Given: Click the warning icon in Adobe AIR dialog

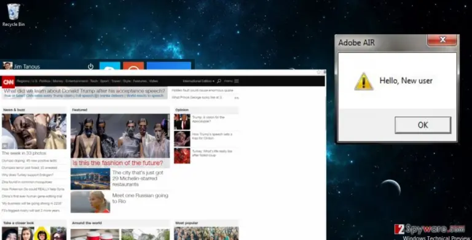Looking at the screenshot, I should point(364,82).
